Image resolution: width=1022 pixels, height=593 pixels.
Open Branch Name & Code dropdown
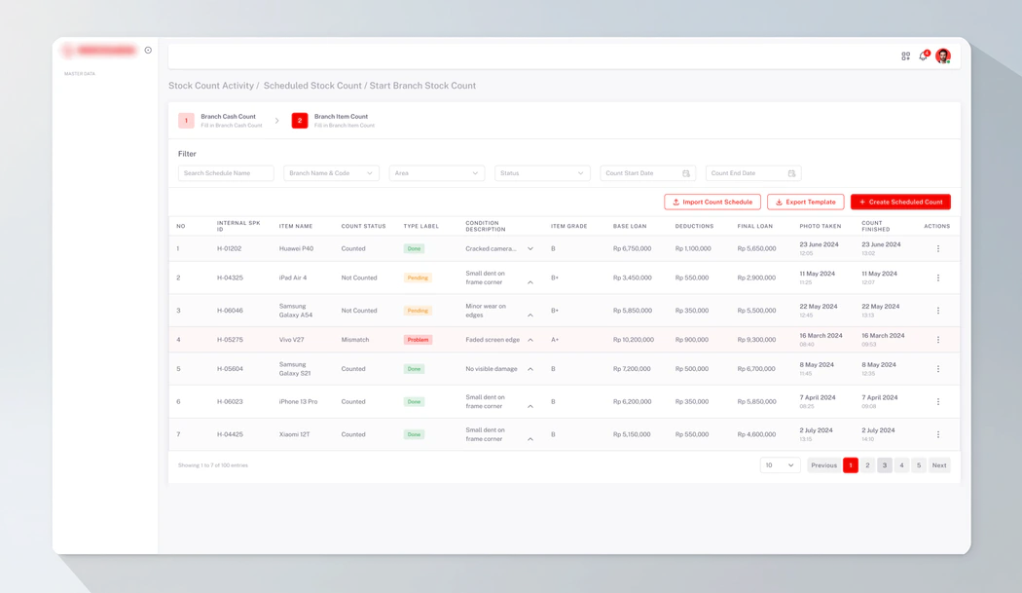[x=331, y=173]
